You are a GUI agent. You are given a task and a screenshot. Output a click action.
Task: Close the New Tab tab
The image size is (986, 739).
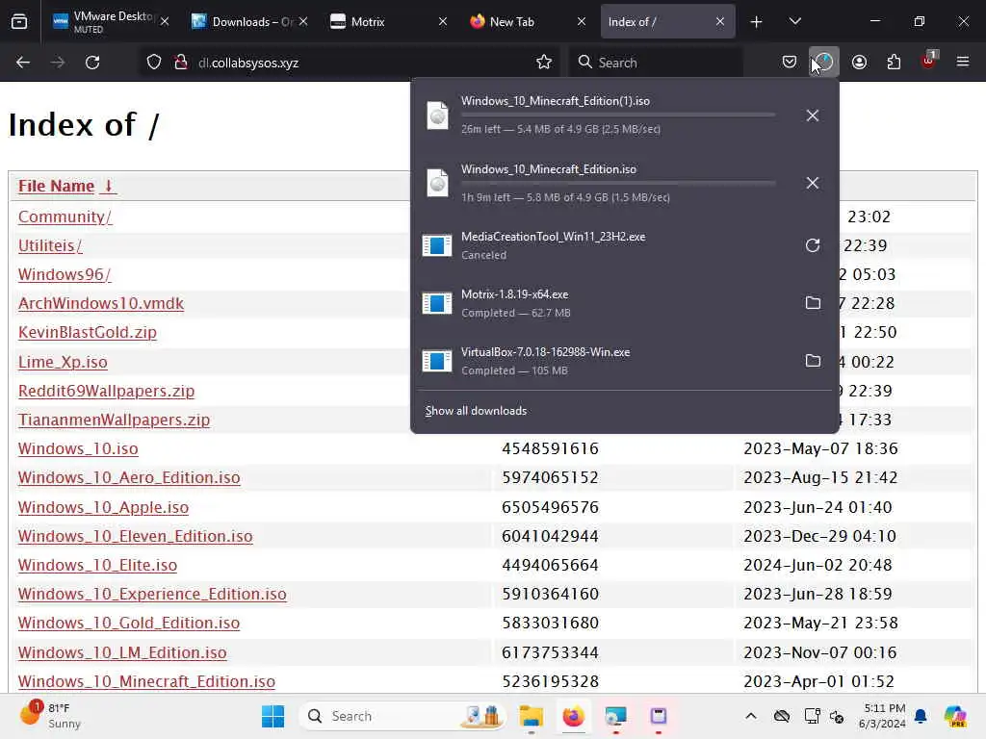pos(582,22)
